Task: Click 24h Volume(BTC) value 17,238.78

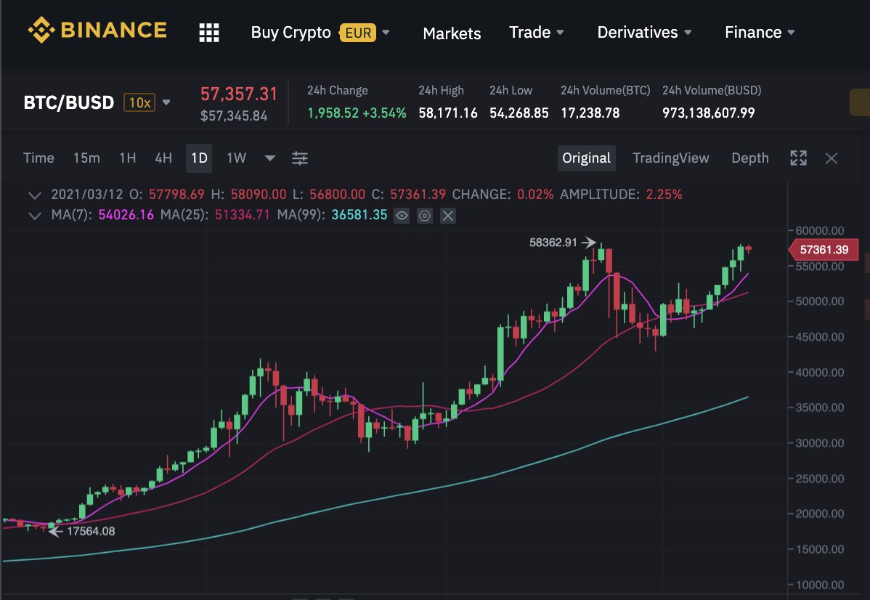Action: click(x=590, y=113)
